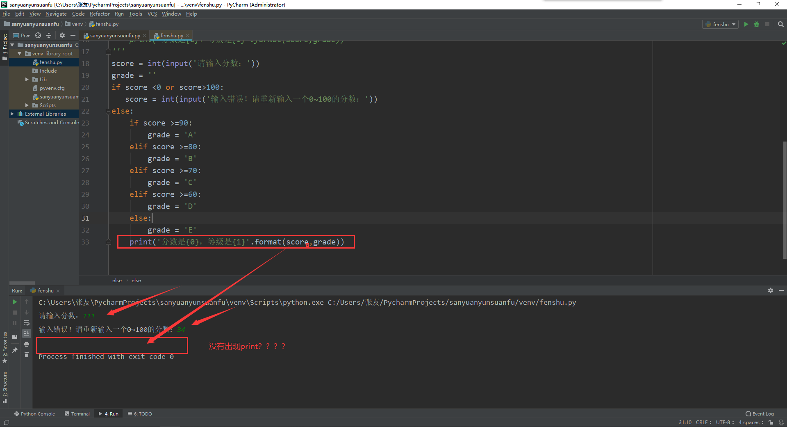
Task: Click Collapse All in the Project panel
Action: [x=49, y=35]
